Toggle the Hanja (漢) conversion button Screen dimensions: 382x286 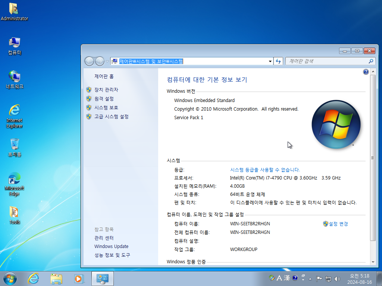tap(287, 278)
